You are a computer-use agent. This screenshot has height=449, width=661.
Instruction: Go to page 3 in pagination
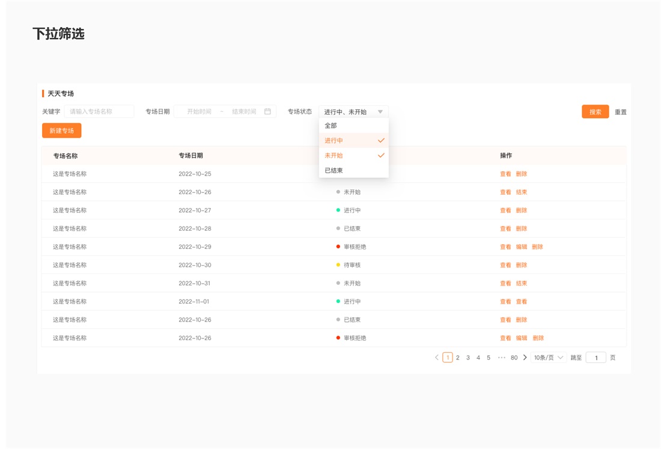(468, 358)
